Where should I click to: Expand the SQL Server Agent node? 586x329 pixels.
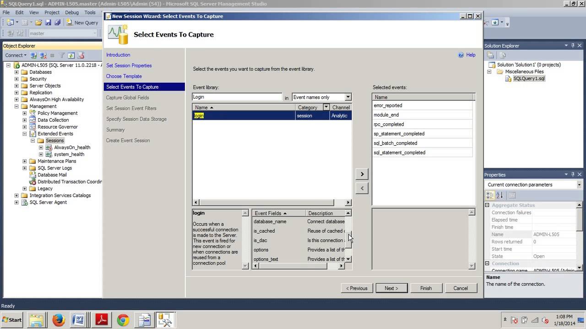pyautogui.click(x=17, y=202)
